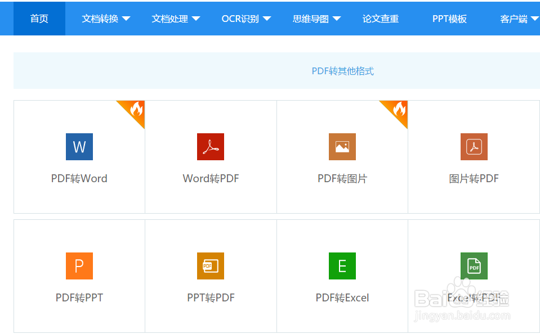Click the orange PDF转PPT icon
Viewport: 540px width, 334px height.
[x=79, y=266]
